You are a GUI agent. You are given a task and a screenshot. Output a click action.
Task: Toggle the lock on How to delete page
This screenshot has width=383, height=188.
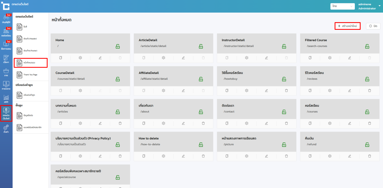(201, 145)
